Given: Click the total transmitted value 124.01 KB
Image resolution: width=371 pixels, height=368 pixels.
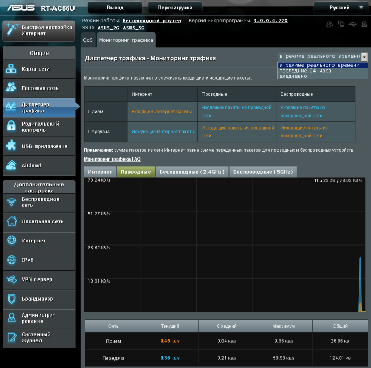Looking at the screenshot, I should 340,358.
